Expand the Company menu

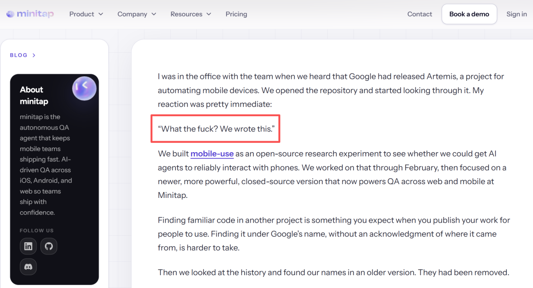(x=137, y=14)
